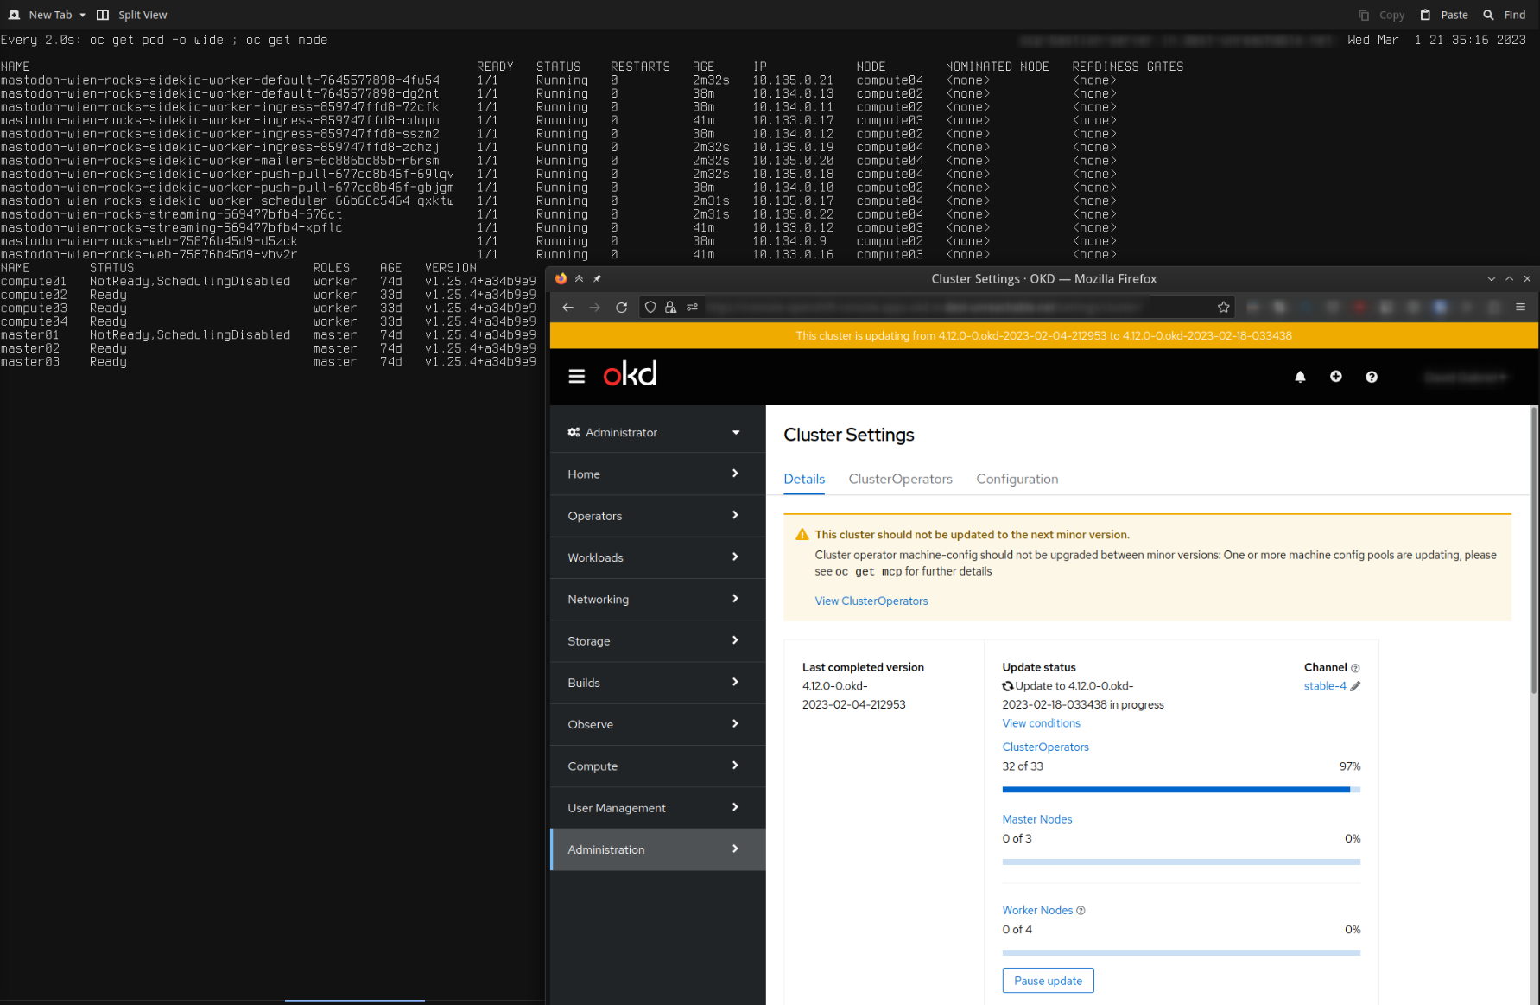The image size is (1540, 1005).
Task: Follow the View ClusterOperators link in warning
Action: point(871,601)
